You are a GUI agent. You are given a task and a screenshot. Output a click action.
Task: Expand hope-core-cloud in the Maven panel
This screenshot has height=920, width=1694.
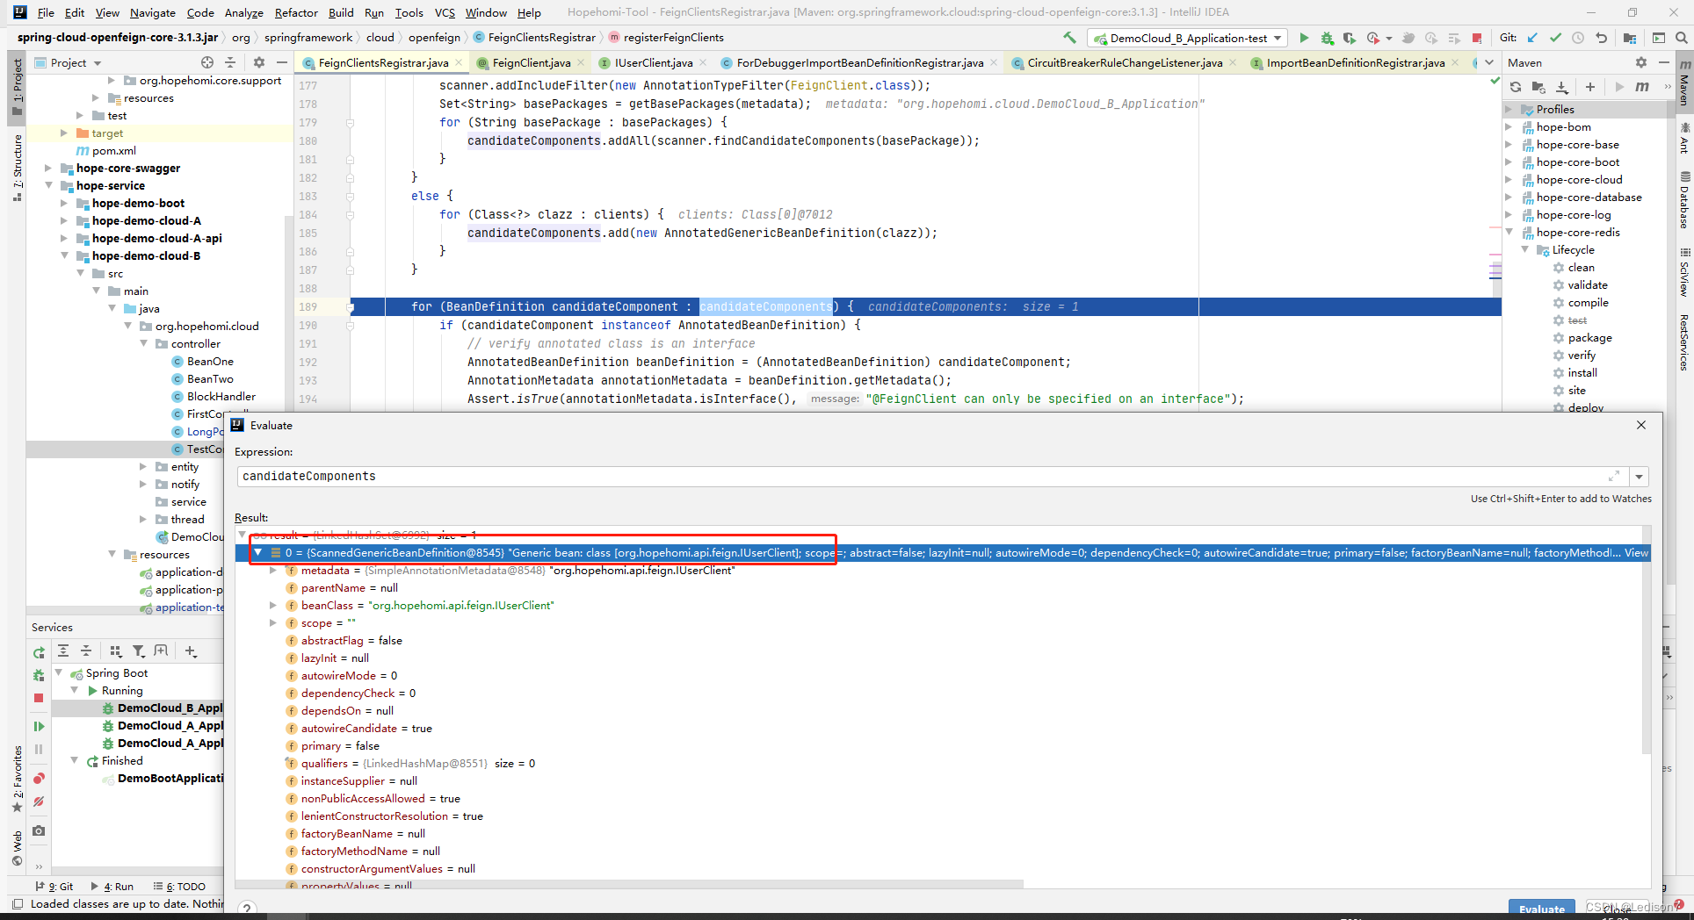(x=1509, y=180)
